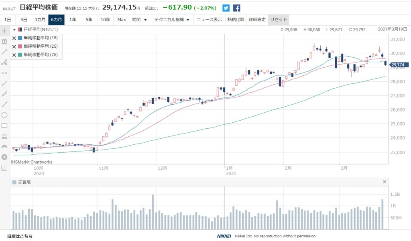Select the circle drawing tool
411x241 pixels.
coord(4,115)
